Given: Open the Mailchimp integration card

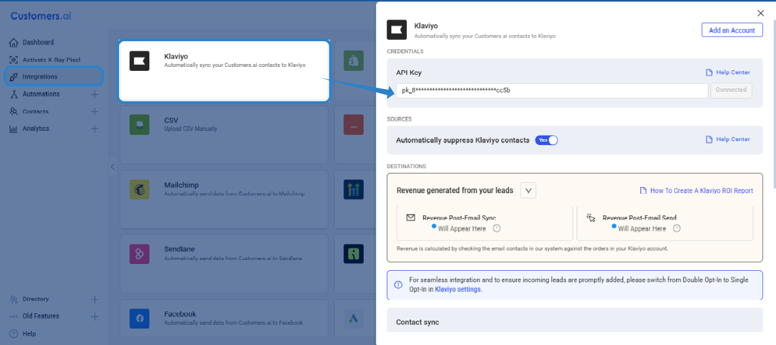Looking at the screenshot, I should click(x=224, y=199).
